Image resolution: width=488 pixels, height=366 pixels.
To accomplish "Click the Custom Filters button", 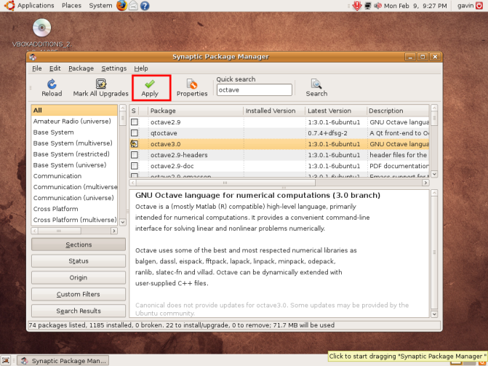I will coord(79,294).
